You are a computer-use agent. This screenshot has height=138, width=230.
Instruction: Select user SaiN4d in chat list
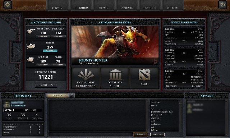(x=154, y=106)
